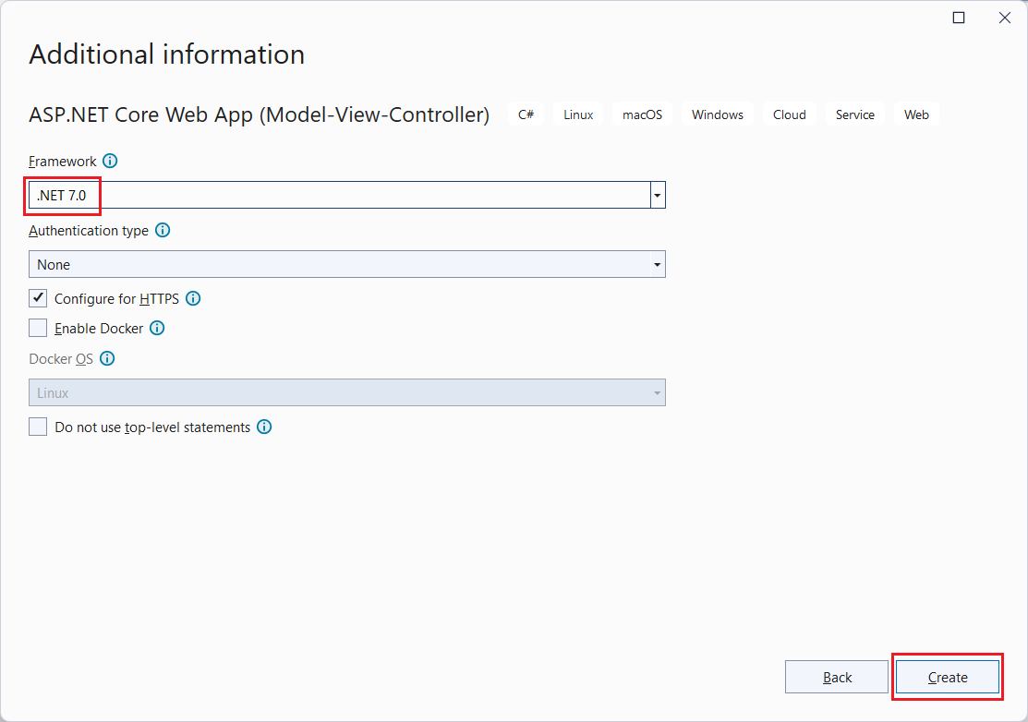The height and width of the screenshot is (722, 1028).
Task: Click the Authentication type info icon
Action: tap(163, 230)
